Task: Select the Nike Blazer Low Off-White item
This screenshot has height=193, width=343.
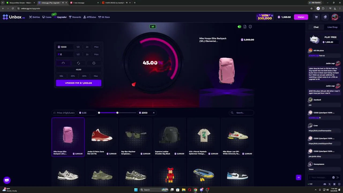Action: coord(237,137)
